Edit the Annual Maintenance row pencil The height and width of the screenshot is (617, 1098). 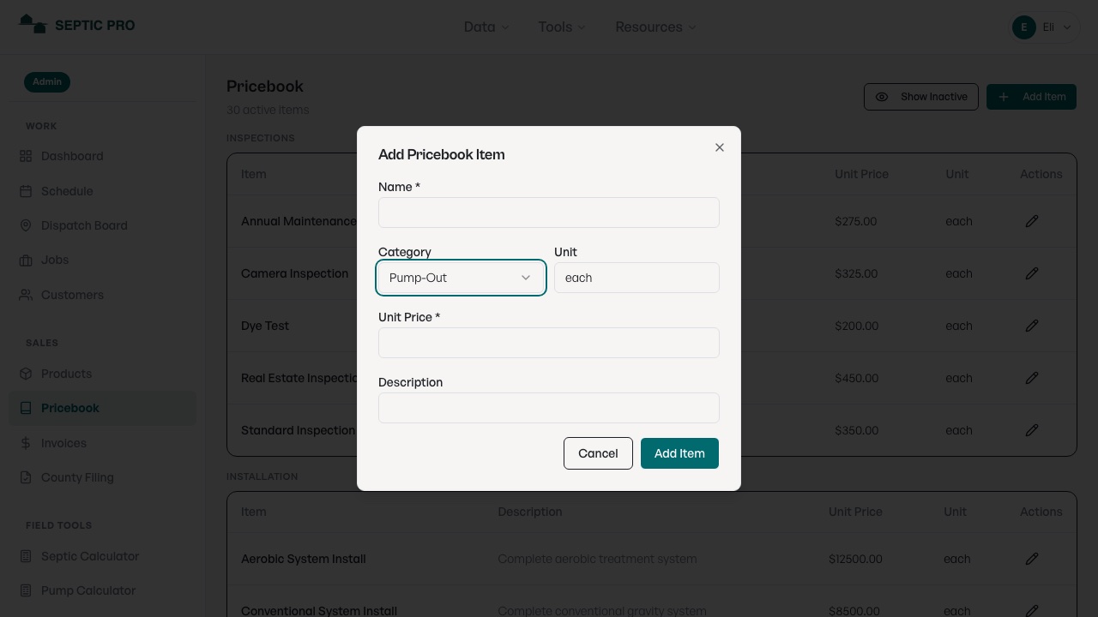click(1032, 221)
